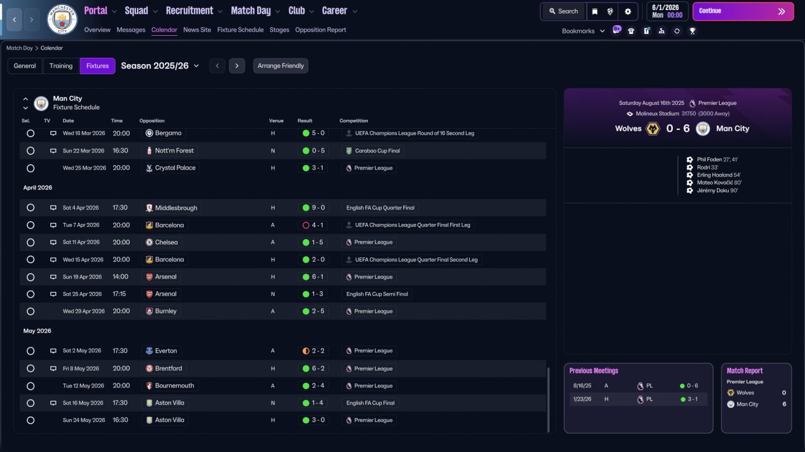The height and width of the screenshot is (452, 805).
Task: Open the Stages tab
Action: click(279, 30)
